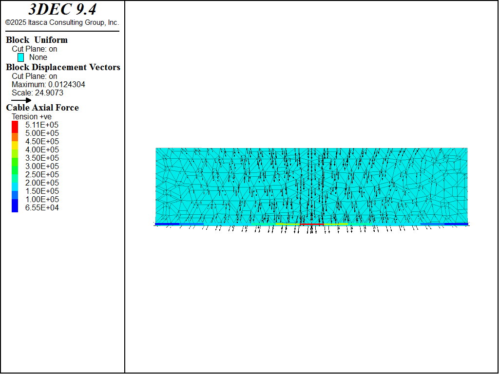The image size is (499, 374).
Task: Click the red 5.11E+05 color swatch
Action: pyautogui.click(x=15, y=127)
